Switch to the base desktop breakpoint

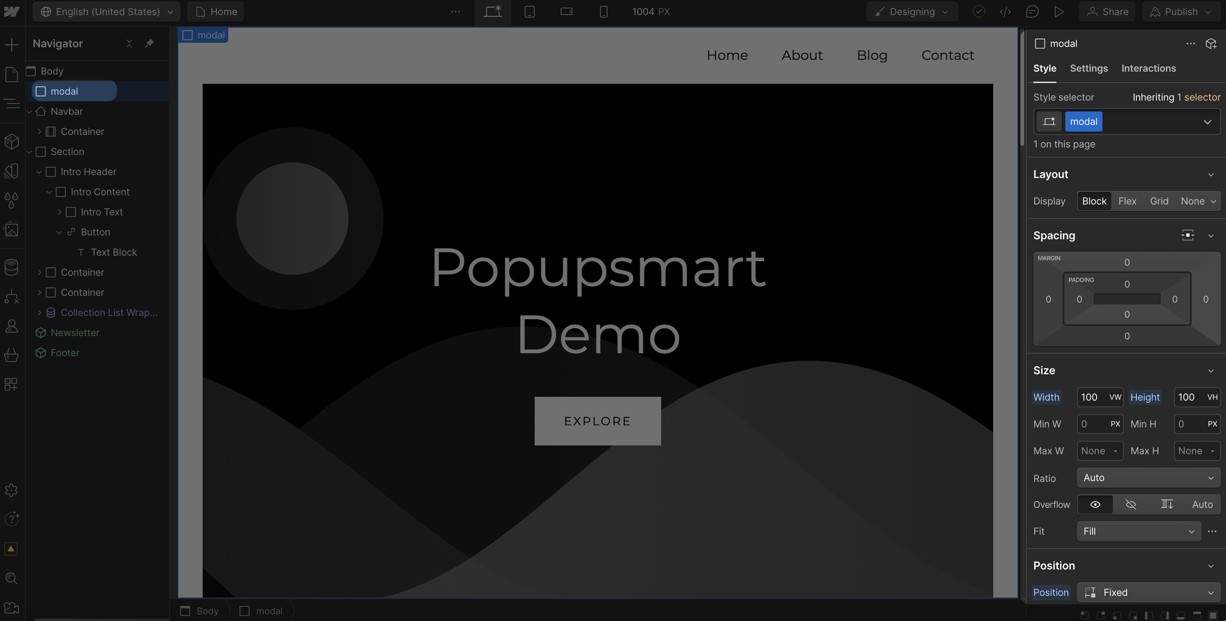coord(493,11)
